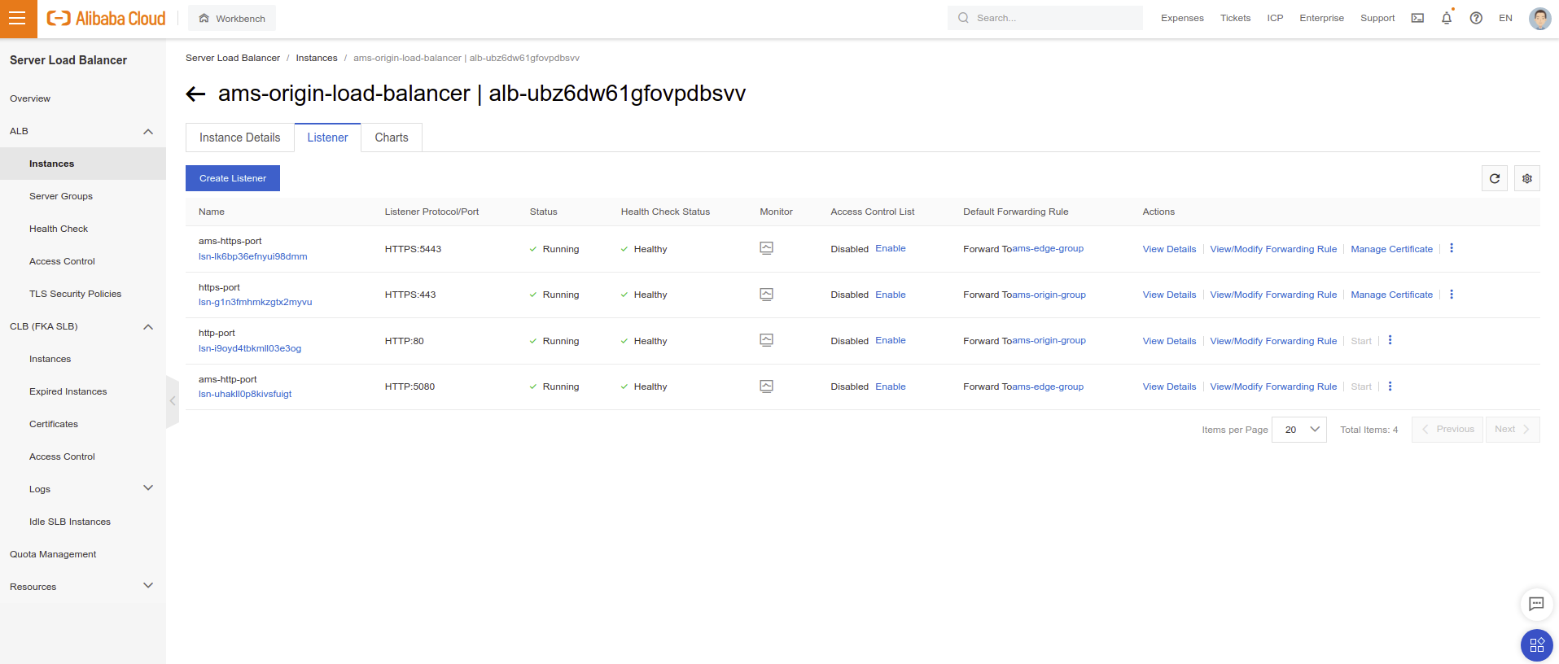
Task: Change language via EN
Action: 1505,18
